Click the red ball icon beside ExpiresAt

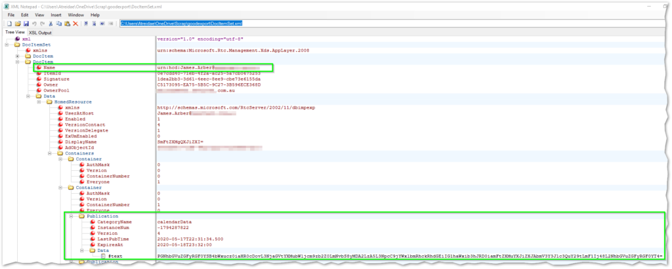93,245
